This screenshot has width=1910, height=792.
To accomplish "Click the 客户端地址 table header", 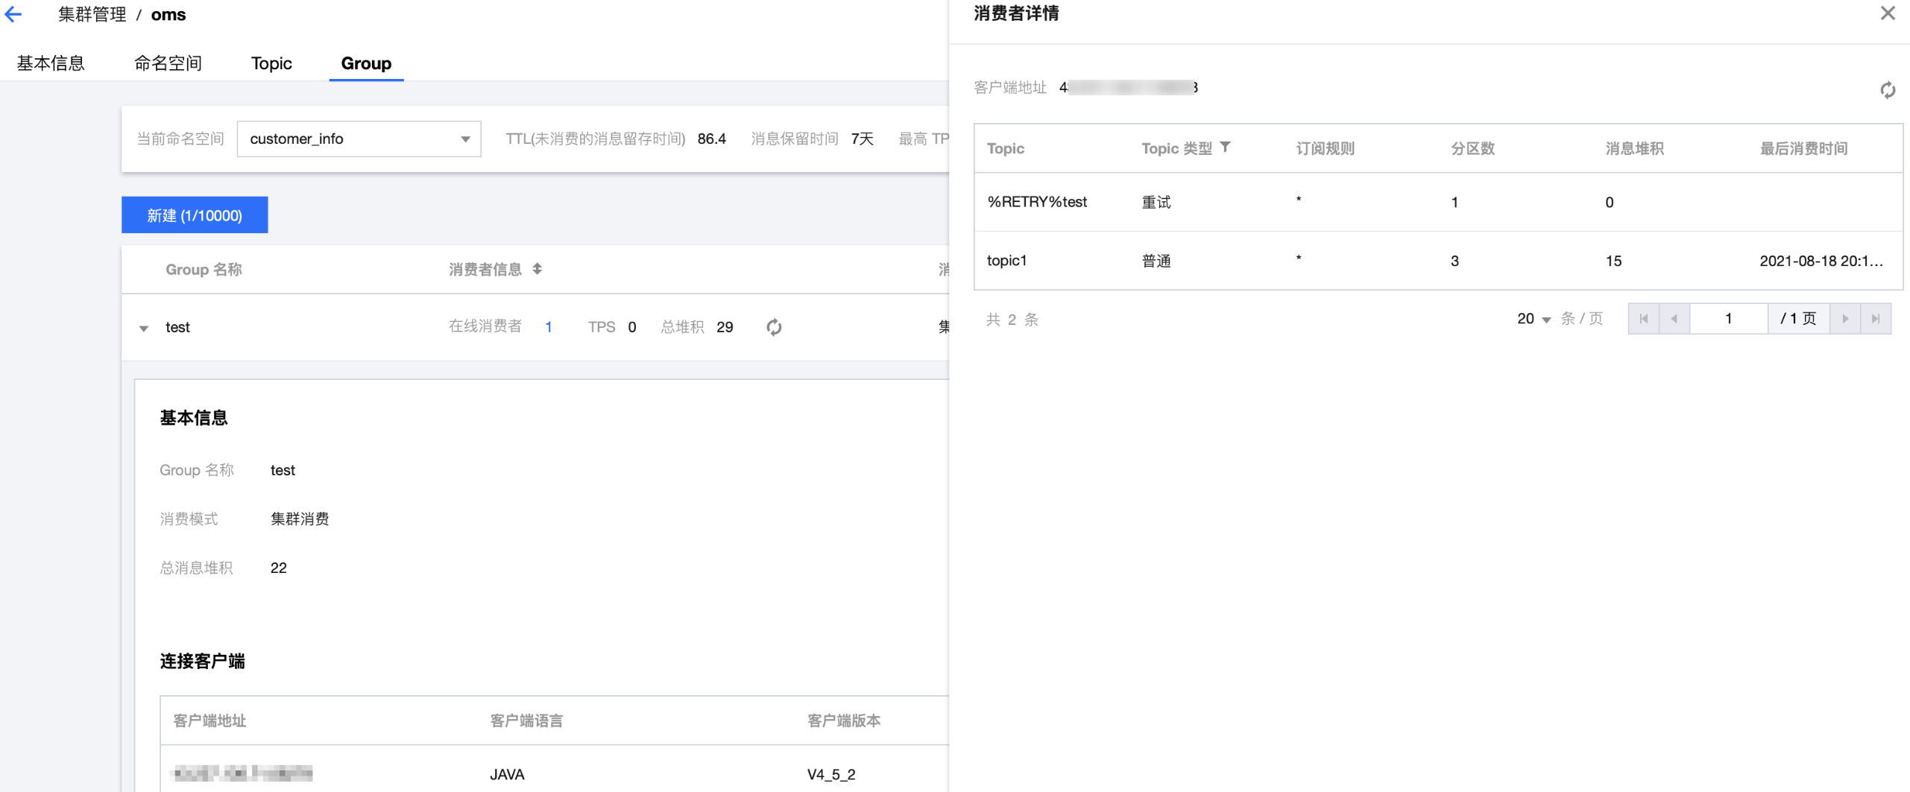I will click(x=209, y=720).
